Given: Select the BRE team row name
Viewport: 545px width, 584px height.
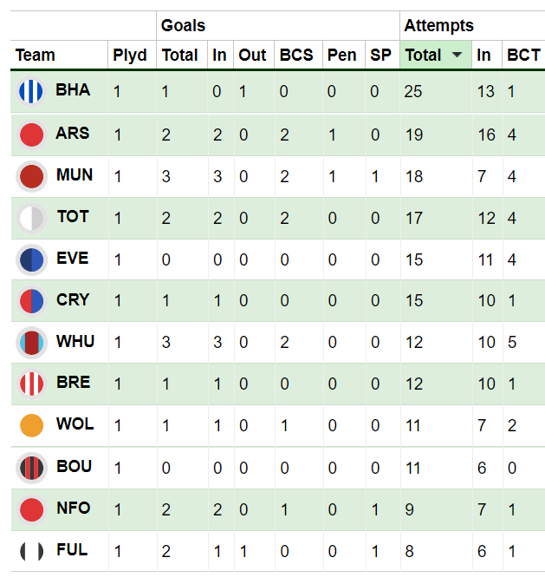Looking at the screenshot, I should pos(74,382).
